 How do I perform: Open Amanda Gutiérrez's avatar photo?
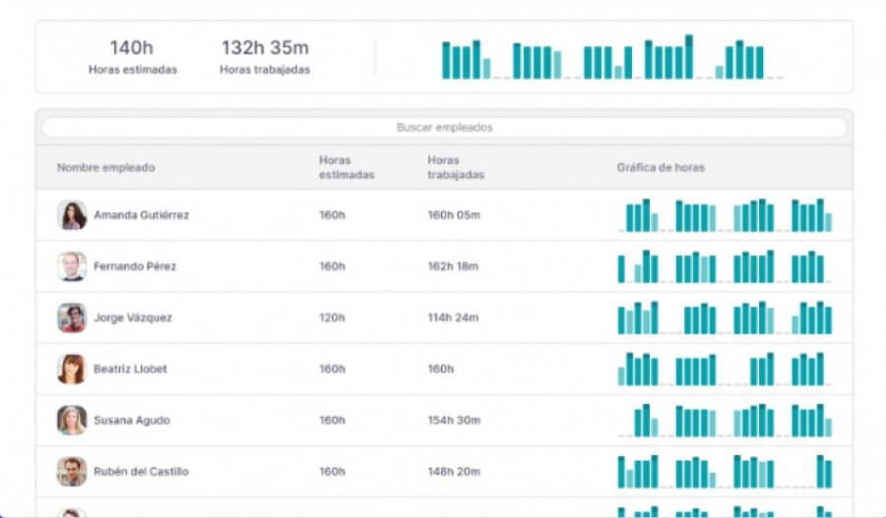[x=72, y=215]
